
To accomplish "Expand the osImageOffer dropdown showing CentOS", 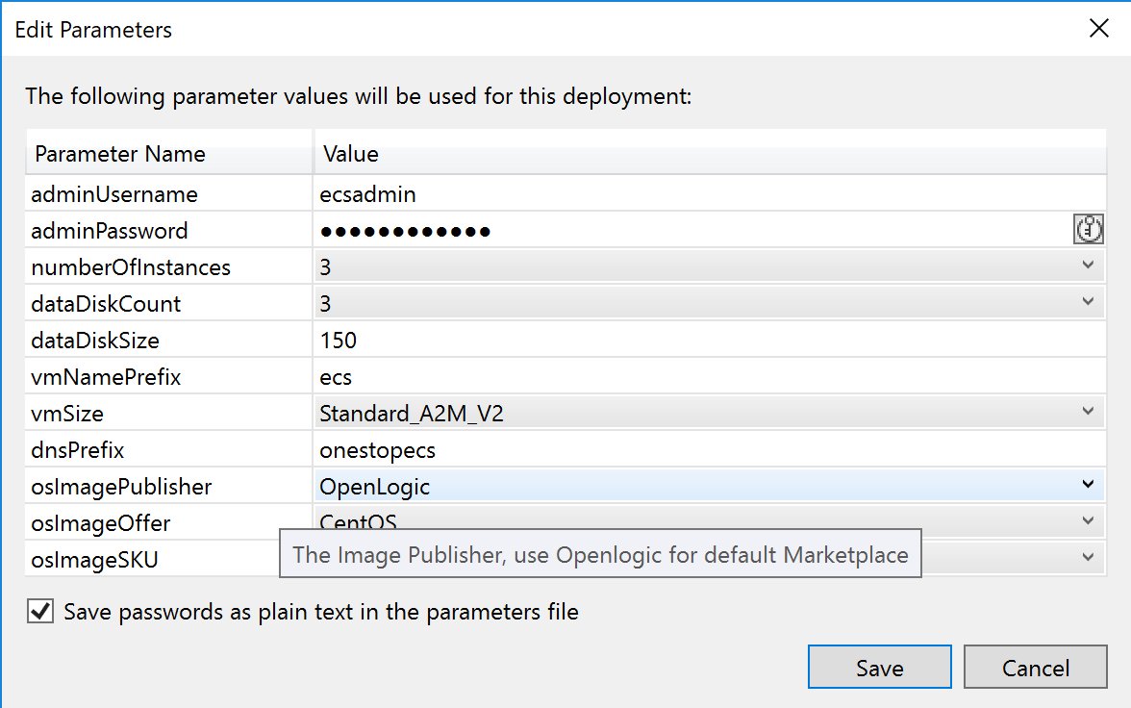I will click(1088, 520).
